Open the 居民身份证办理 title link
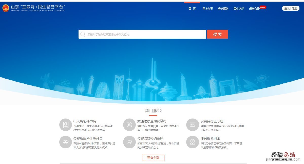 212,121
